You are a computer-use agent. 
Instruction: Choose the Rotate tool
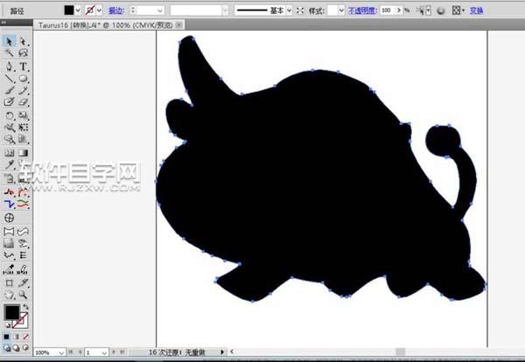pos(9,115)
